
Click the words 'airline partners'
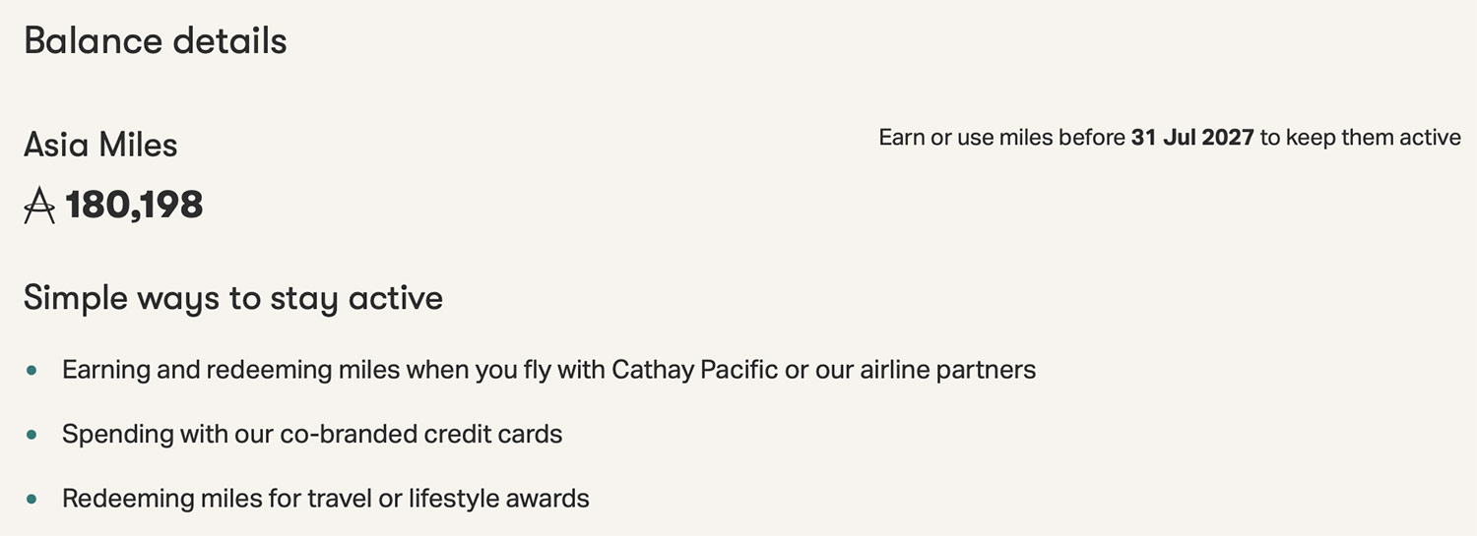point(947,371)
